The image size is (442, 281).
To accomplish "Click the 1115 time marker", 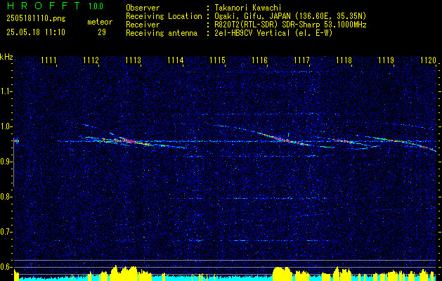I will (218, 60).
